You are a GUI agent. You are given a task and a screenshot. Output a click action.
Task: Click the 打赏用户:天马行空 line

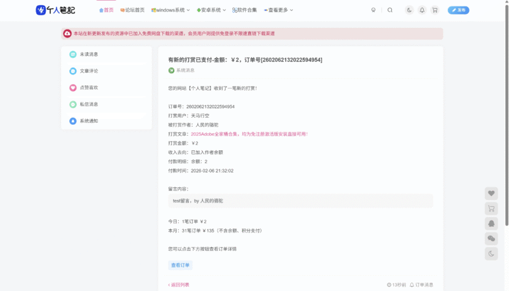click(188, 116)
